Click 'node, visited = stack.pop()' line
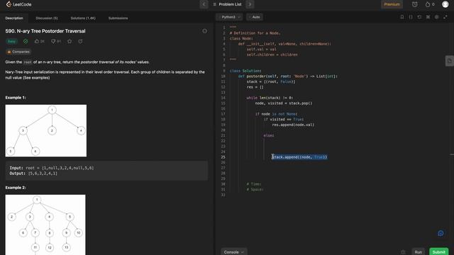 [x=284, y=103]
